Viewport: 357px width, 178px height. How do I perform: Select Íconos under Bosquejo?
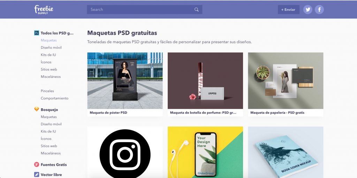pyautogui.click(x=46, y=139)
